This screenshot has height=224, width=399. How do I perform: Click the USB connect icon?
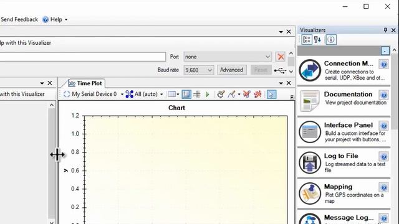[280, 70]
